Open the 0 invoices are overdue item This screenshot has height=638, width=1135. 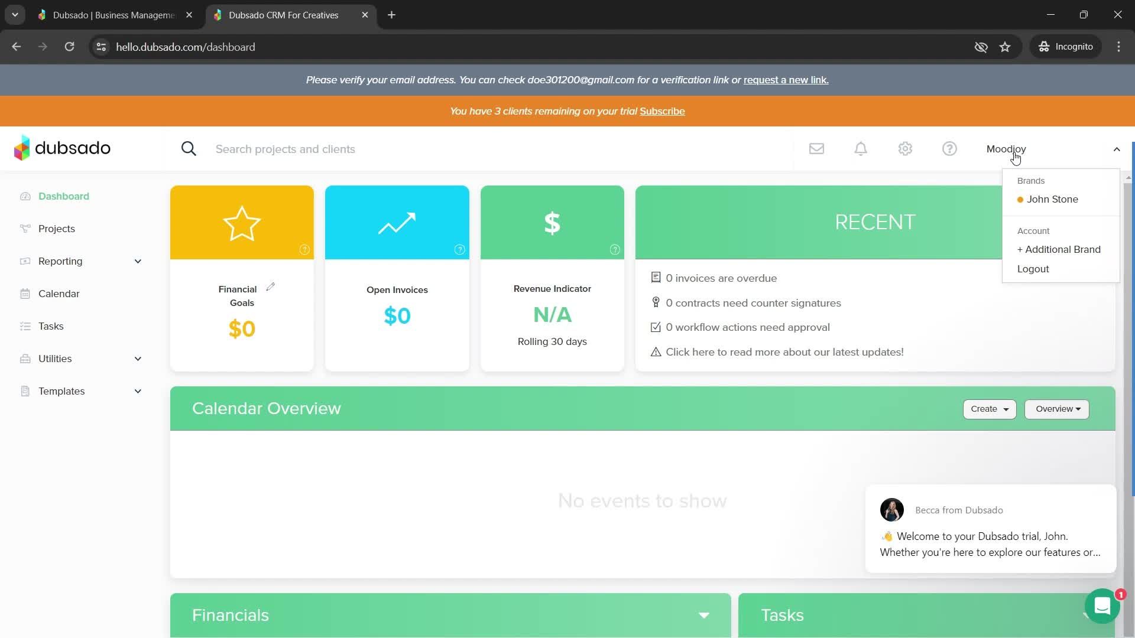click(x=721, y=278)
